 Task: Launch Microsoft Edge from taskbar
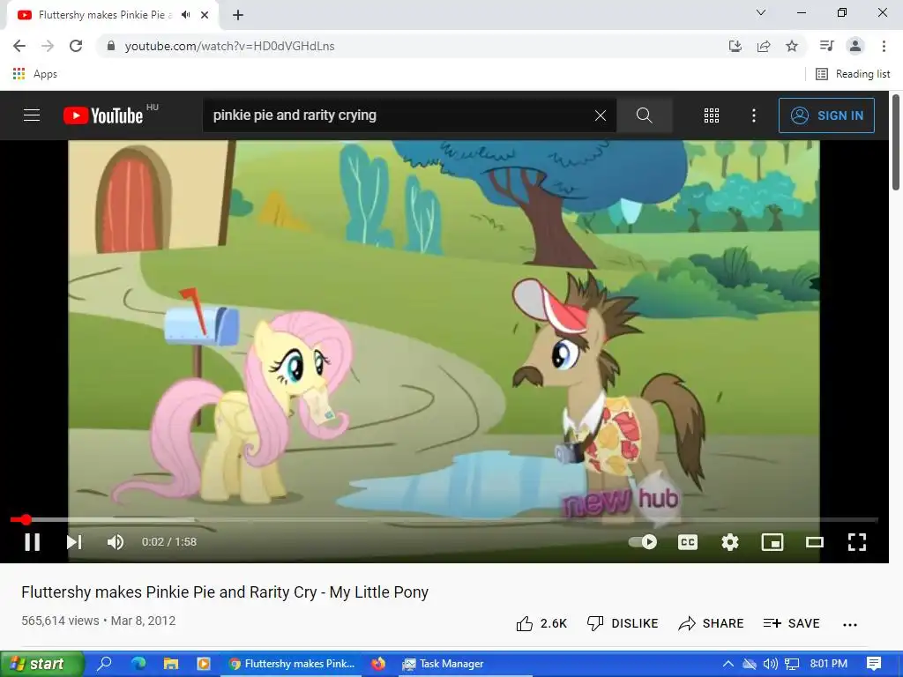(x=138, y=664)
